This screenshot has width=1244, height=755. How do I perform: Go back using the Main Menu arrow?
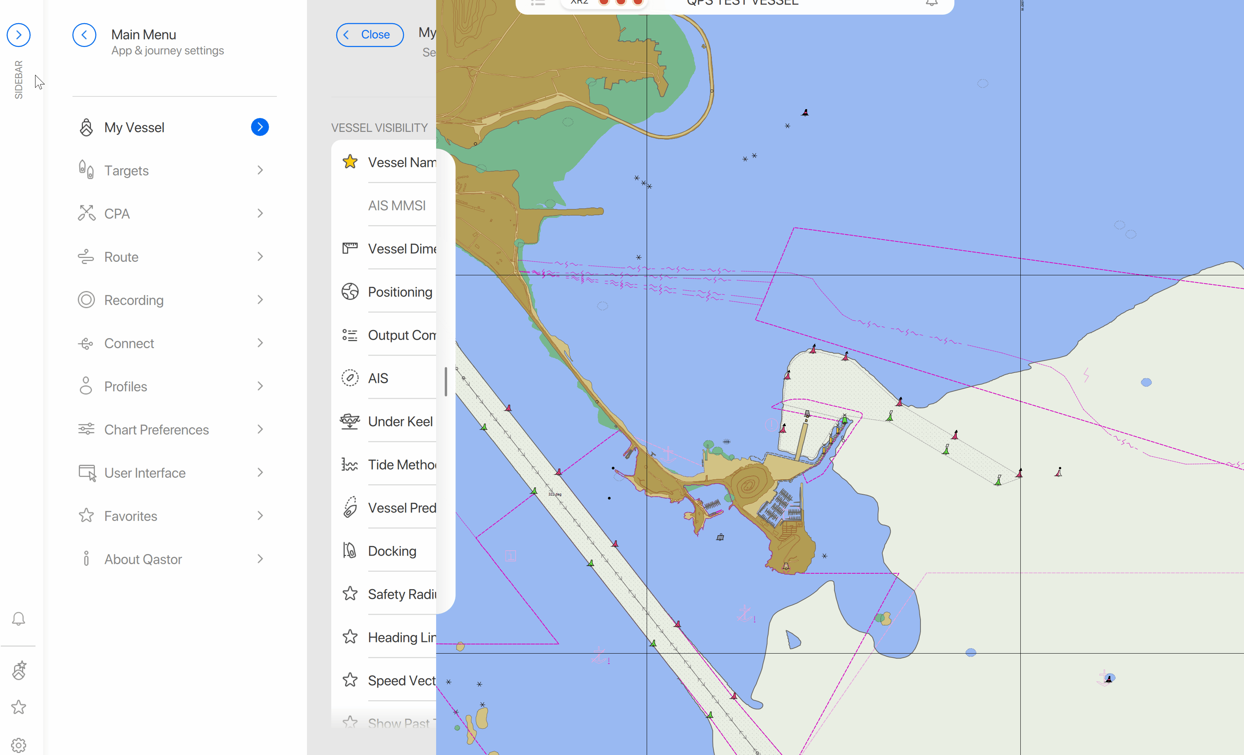[x=84, y=35]
